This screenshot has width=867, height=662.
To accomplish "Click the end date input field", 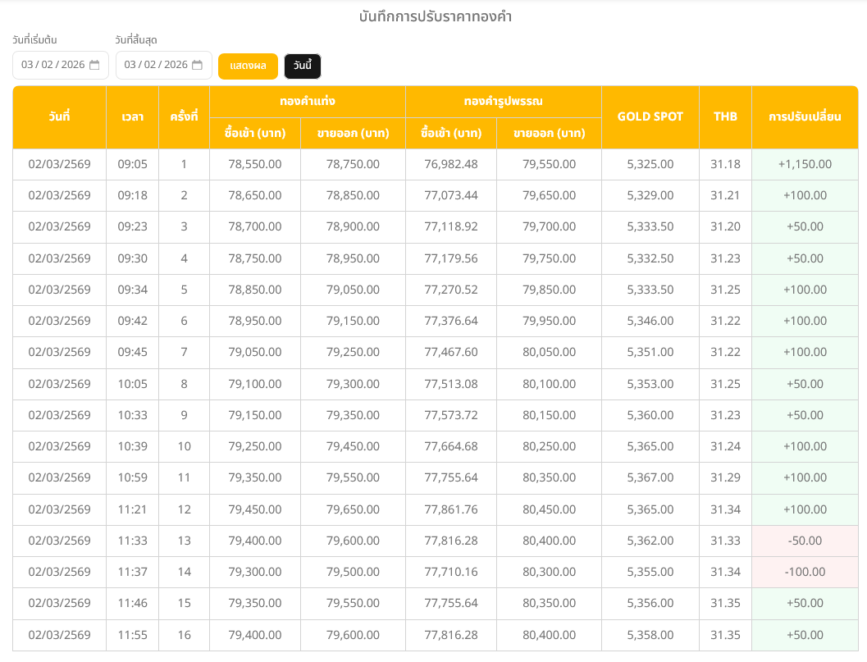I will 155,65.
